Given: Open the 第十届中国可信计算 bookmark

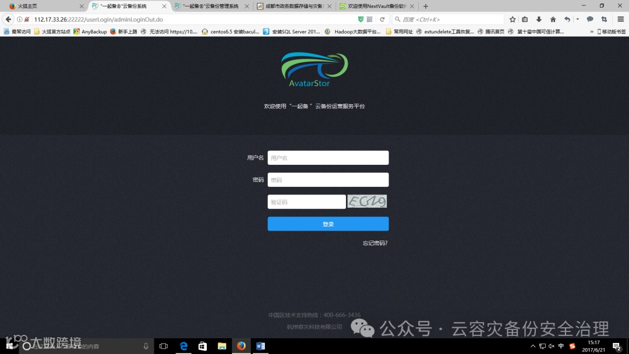Looking at the screenshot, I should (536, 31).
